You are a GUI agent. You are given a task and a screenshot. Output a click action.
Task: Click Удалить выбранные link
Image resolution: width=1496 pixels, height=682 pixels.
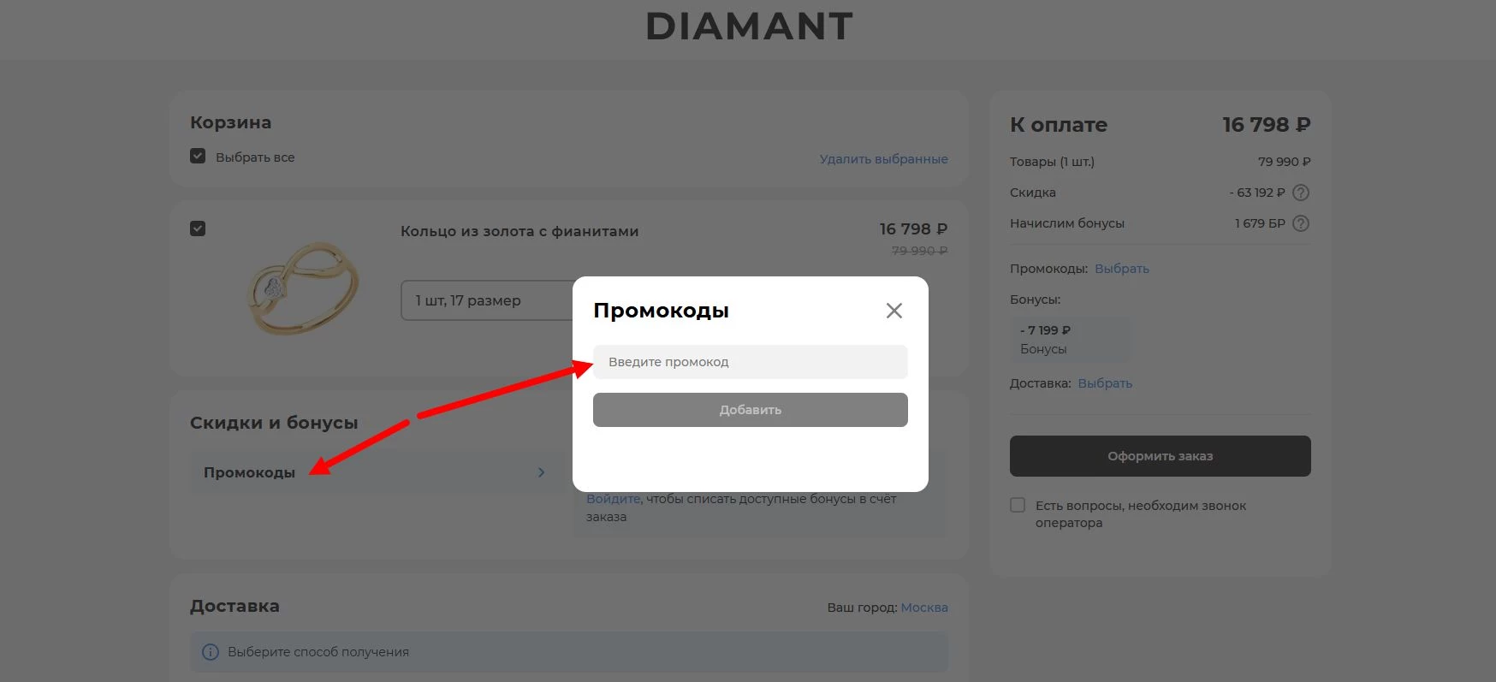[883, 159]
